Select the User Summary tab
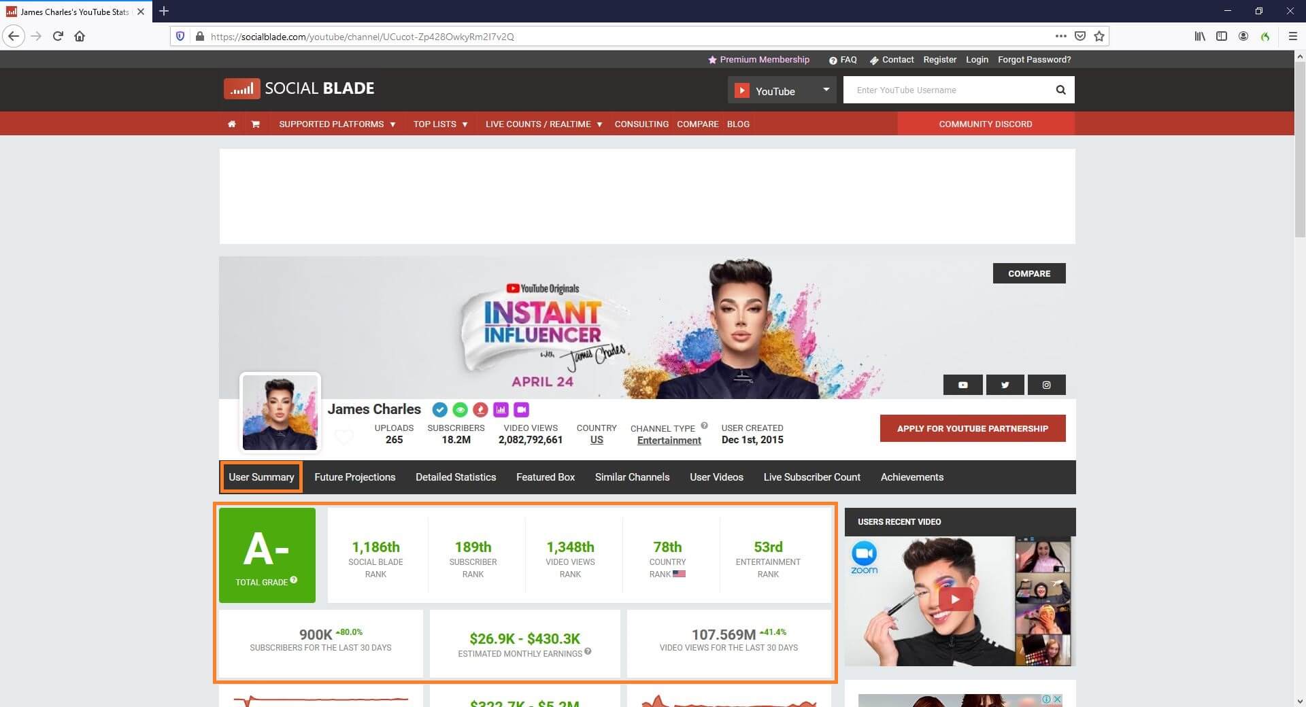The image size is (1306, 707). click(261, 477)
